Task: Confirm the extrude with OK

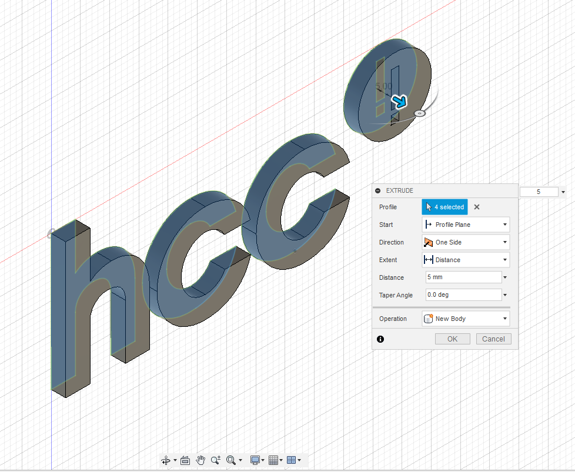Action: coord(453,339)
